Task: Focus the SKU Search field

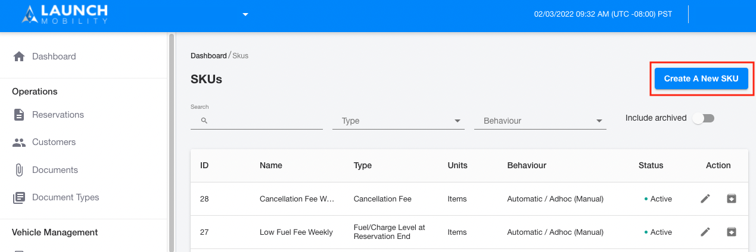Action: pyautogui.click(x=257, y=121)
